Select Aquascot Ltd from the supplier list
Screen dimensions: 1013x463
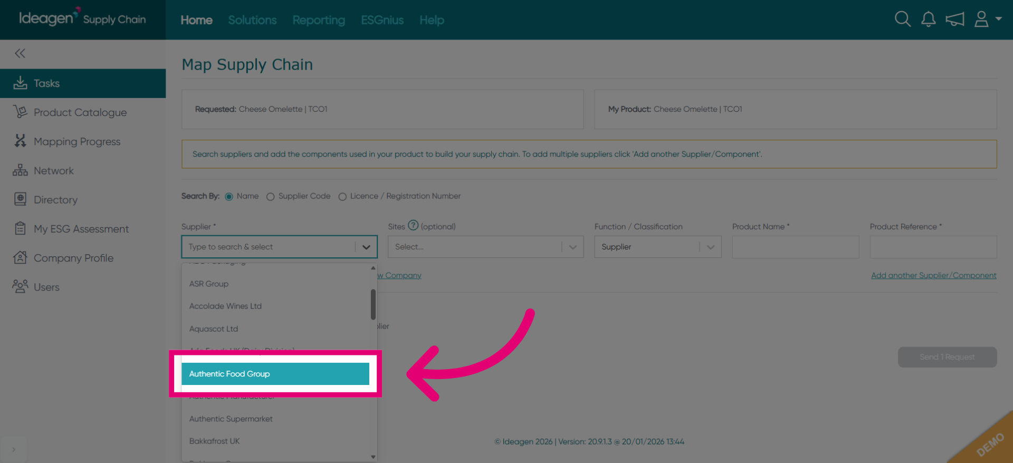click(x=276, y=329)
